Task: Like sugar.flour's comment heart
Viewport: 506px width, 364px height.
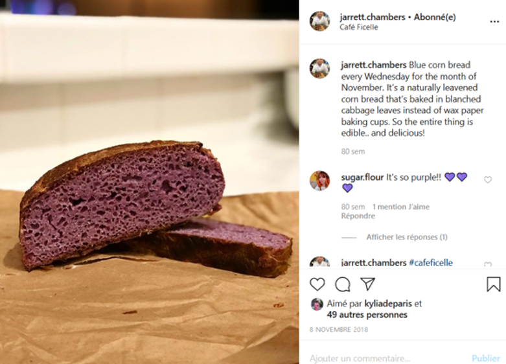Action: pyautogui.click(x=488, y=180)
